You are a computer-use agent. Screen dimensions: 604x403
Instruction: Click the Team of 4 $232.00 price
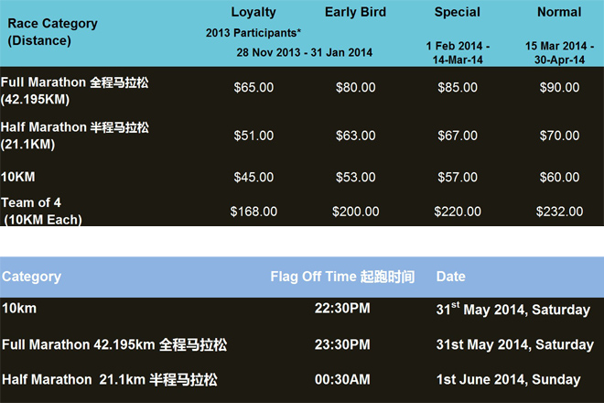click(x=559, y=211)
